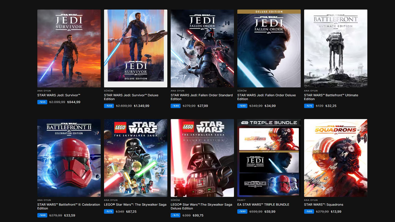Click the -%88 discount badge

click(42, 215)
